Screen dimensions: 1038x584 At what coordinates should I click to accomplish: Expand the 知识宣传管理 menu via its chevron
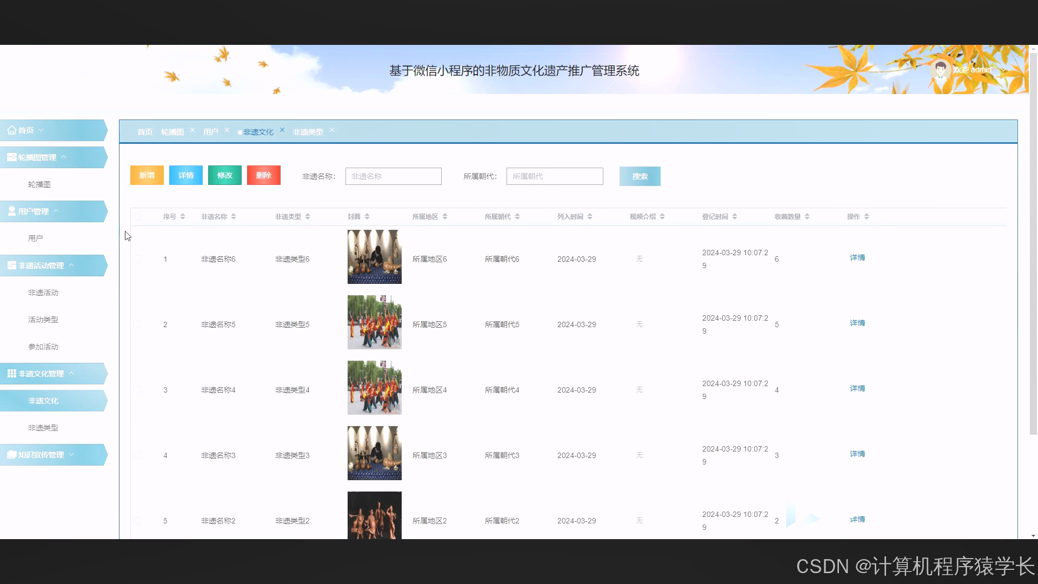tap(71, 454)
